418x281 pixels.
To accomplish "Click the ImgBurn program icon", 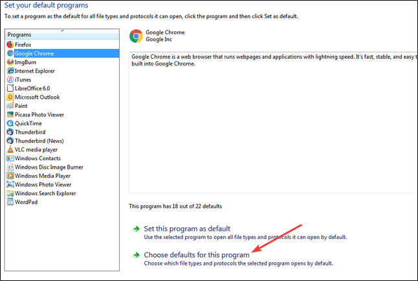I will (10, 62).
